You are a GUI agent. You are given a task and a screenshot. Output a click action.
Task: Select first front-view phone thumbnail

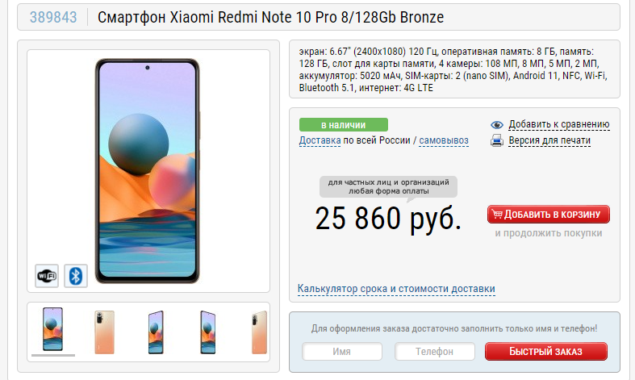(53, 329)
